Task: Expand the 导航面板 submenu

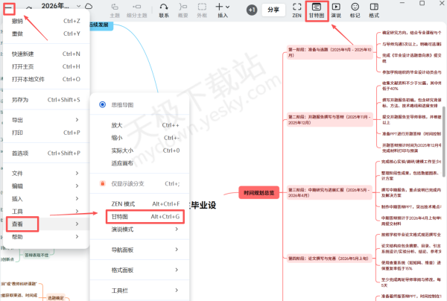Action: 139,250
